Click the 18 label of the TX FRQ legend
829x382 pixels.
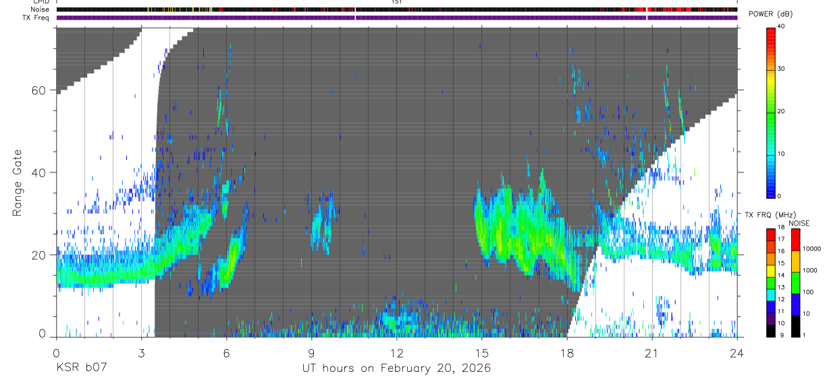pos(782,227)
